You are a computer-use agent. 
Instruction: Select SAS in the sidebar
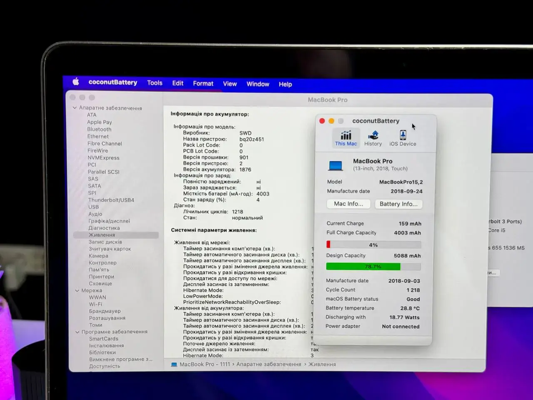93,179
